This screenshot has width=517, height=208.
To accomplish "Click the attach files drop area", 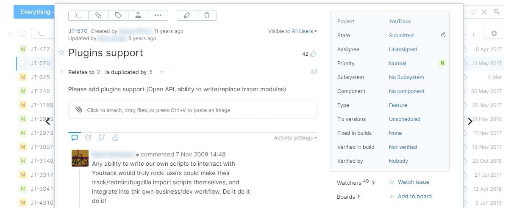I will tap(192, 110).
